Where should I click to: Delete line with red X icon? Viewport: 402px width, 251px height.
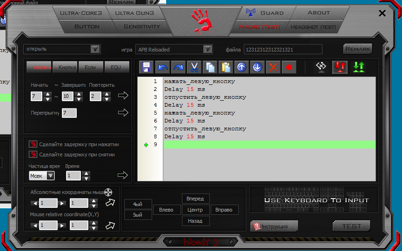coord(273,67)
